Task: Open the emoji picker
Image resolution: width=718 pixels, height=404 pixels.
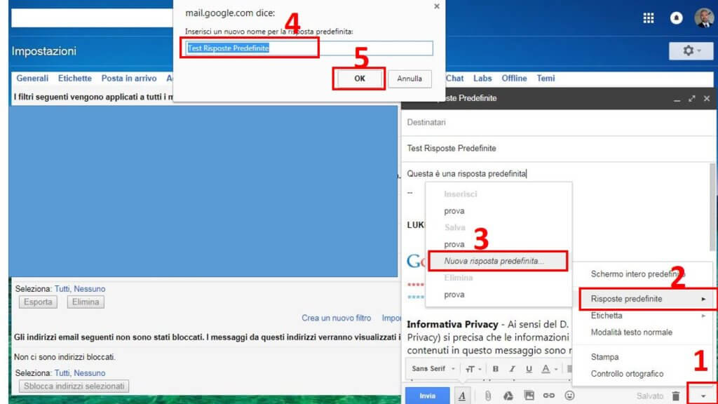Action: 569,396
